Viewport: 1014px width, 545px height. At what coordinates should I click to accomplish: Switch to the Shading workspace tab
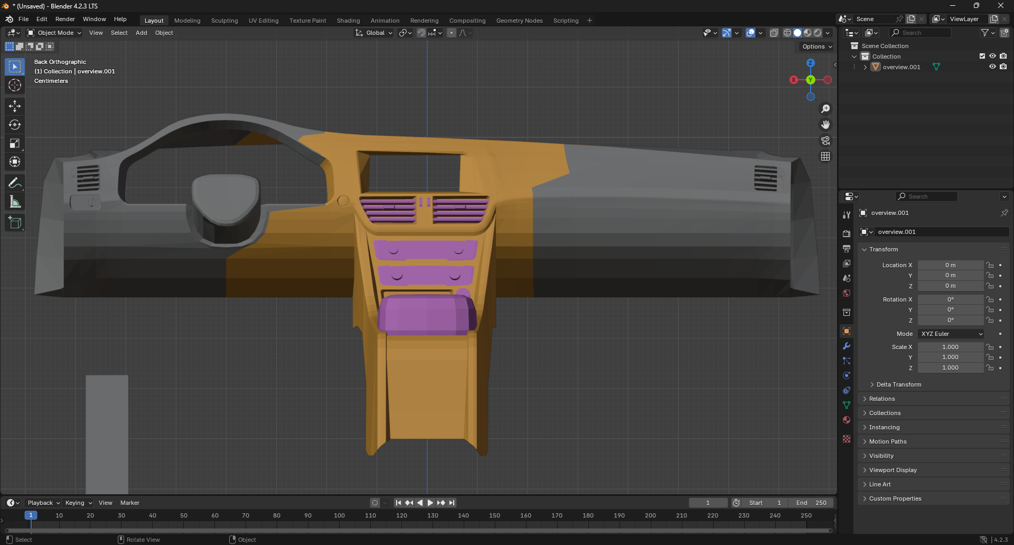tap(348, 21)
